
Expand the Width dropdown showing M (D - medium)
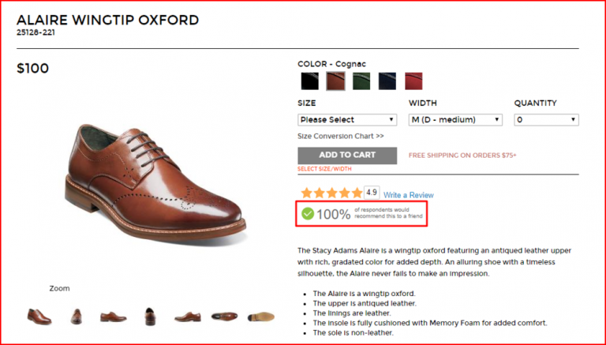pyautogui.click(x=455, y=119)
